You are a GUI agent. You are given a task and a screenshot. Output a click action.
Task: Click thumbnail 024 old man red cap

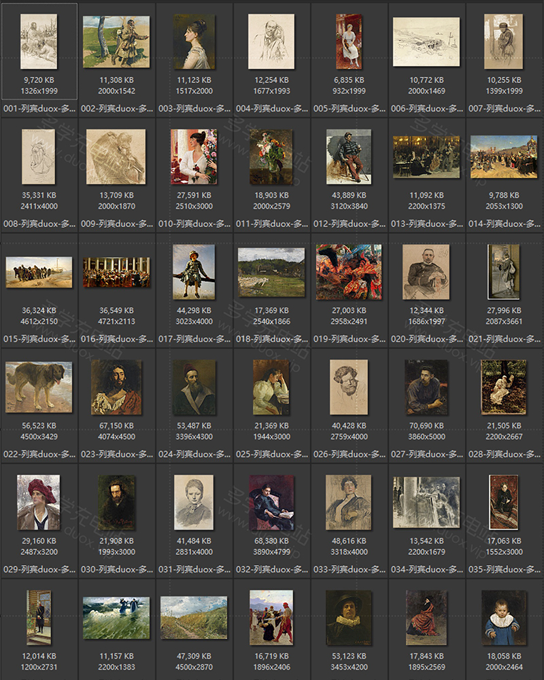click(x=194, y=388)
